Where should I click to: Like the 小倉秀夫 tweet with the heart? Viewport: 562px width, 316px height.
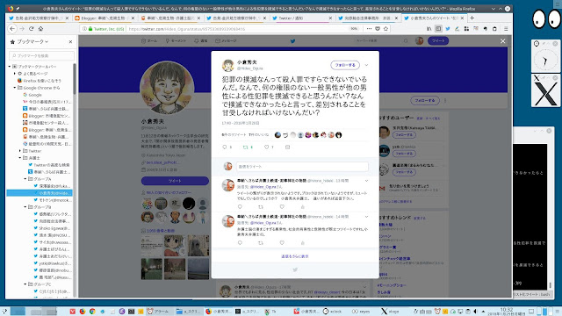267,147
